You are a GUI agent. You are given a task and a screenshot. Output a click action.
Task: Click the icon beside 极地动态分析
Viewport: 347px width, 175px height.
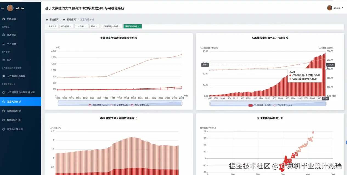click(x=4, y=120)
